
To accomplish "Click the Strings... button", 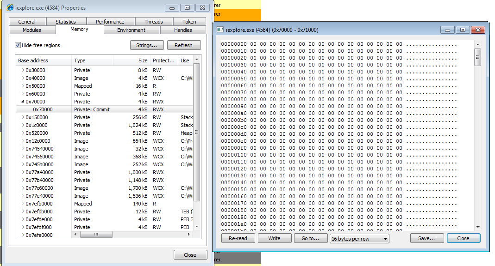I will [x=147, y=45].
